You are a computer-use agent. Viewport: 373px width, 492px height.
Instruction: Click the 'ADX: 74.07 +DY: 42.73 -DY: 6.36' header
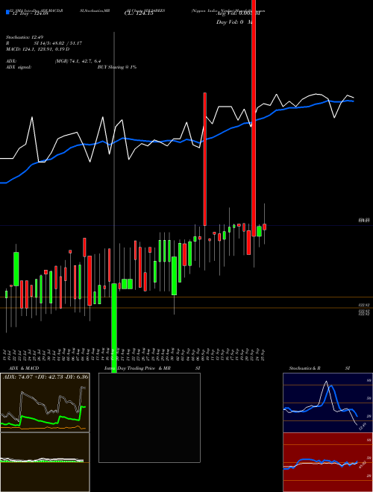click(46, 376)
